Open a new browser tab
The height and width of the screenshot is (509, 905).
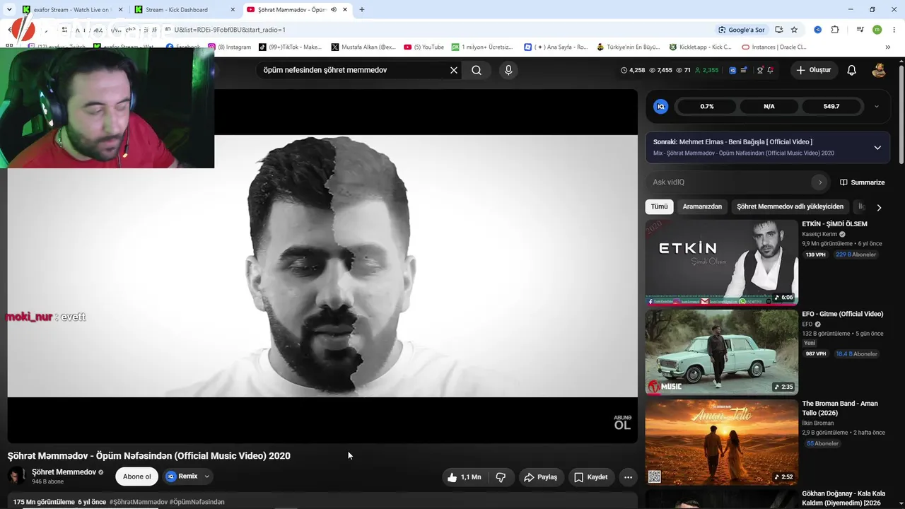(x=361, y=10)
